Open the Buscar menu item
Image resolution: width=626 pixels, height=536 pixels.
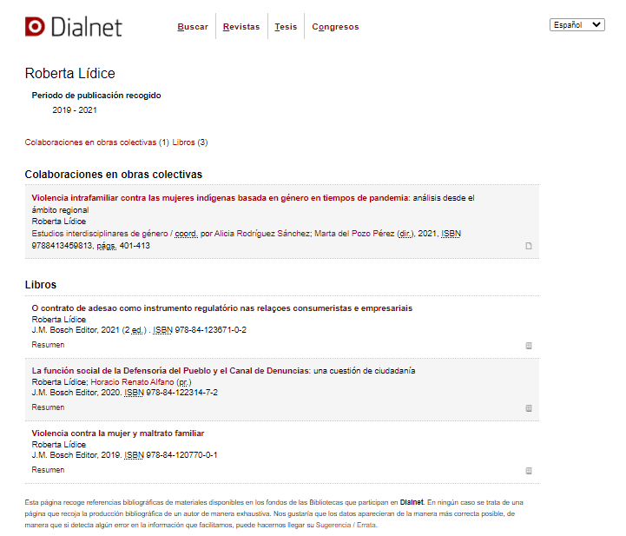pyautogui.click(x=193, y=27)
